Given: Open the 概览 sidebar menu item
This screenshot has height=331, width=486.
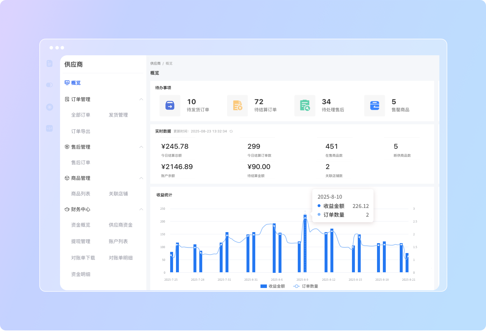Looking at the screenshot, I should click(x=76, y=83).
